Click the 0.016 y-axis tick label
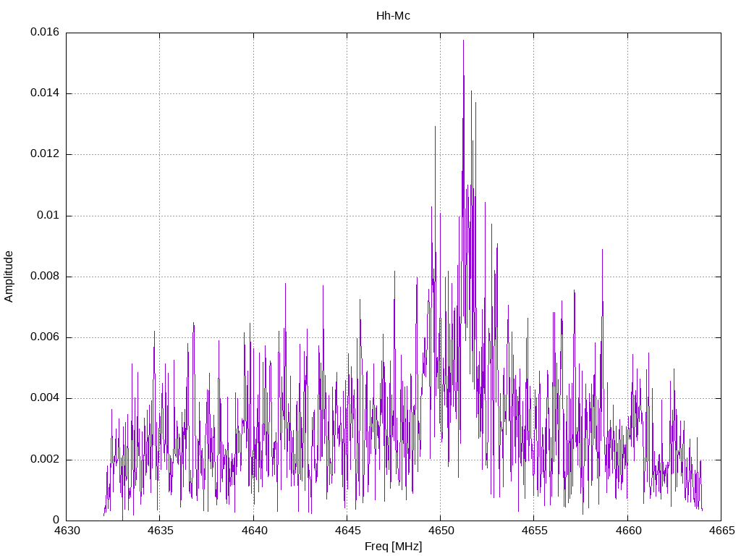The height and width of the screenshot is (556, 741). click(x=45, y=33)
